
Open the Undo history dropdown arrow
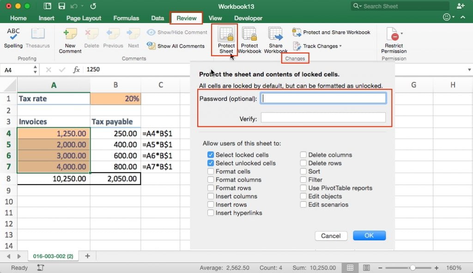82,6
